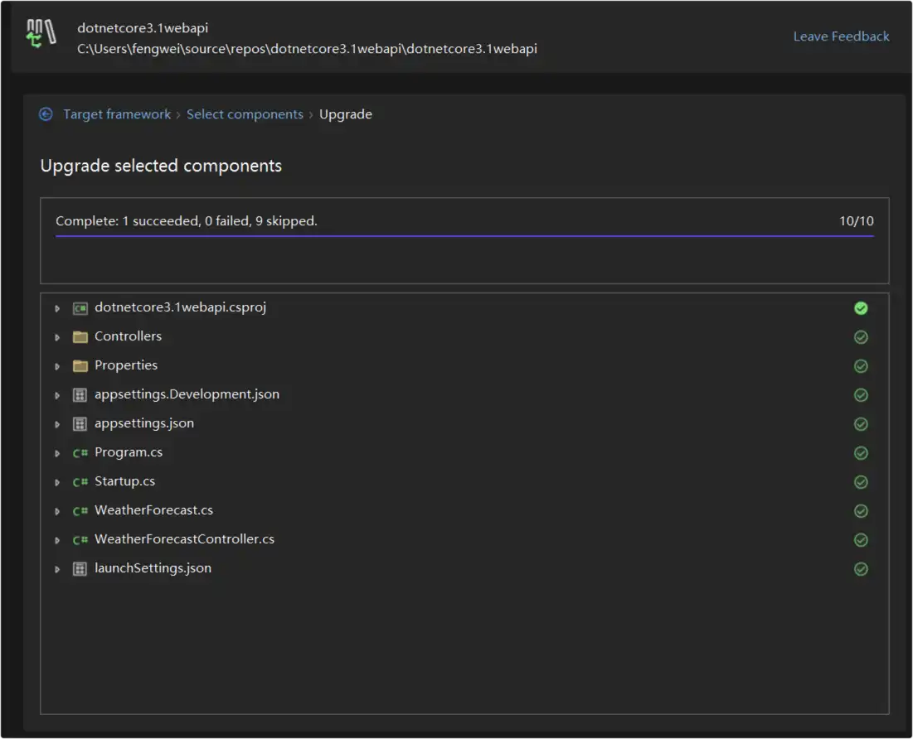Click the C# file icon beside WeatherForecast.cs
Screen dimensions: 913x739
click(80, 510)
